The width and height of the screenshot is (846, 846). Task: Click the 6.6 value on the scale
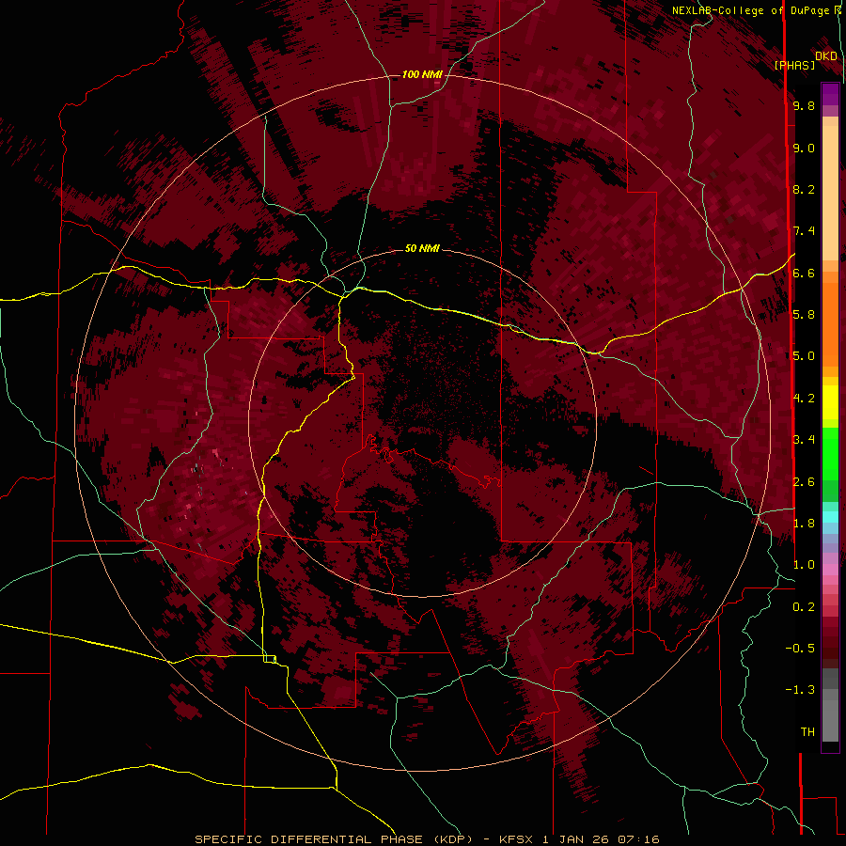[804, 273]
